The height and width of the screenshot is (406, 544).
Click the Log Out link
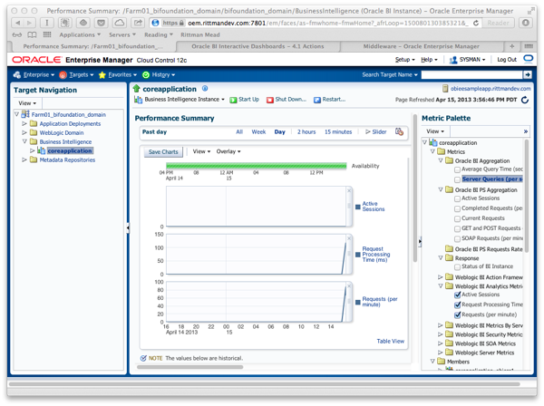[x=507, y=59]
